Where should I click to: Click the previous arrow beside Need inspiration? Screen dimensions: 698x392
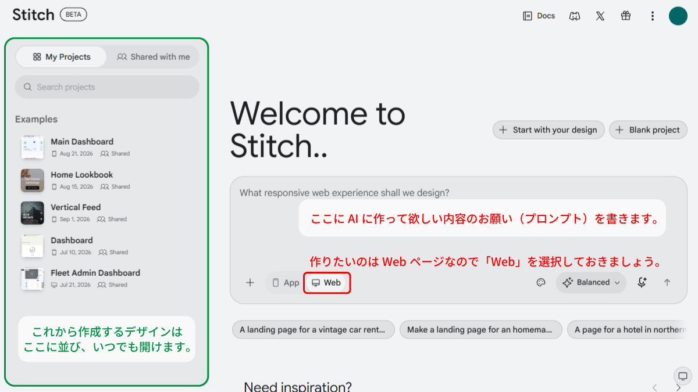point(655,387)
